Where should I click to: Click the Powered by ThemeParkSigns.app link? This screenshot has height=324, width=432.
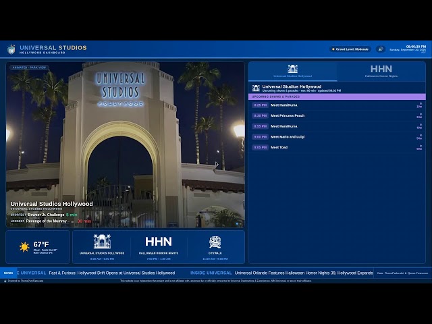[26, 281]
